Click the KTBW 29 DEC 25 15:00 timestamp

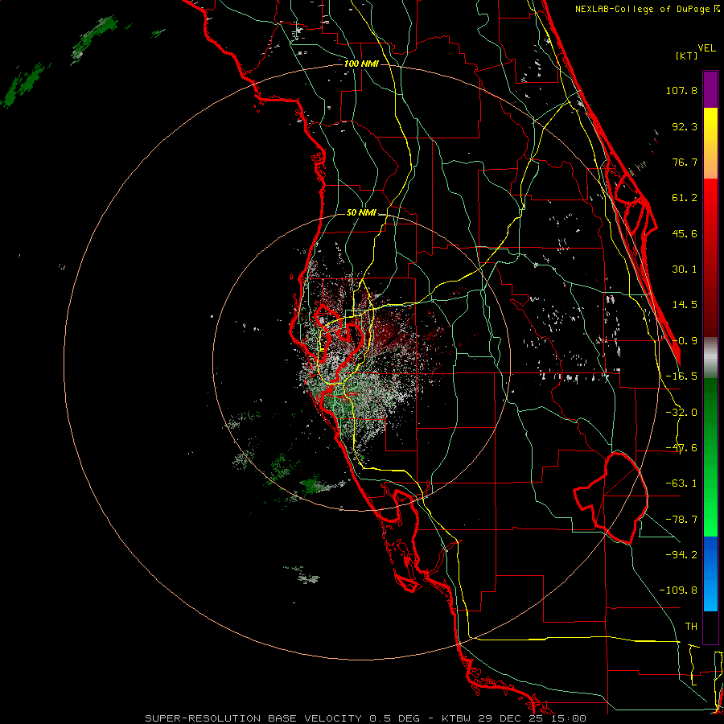pos(514,718)
